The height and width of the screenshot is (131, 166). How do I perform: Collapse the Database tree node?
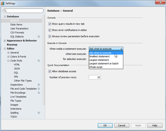(x=5, y=17)
